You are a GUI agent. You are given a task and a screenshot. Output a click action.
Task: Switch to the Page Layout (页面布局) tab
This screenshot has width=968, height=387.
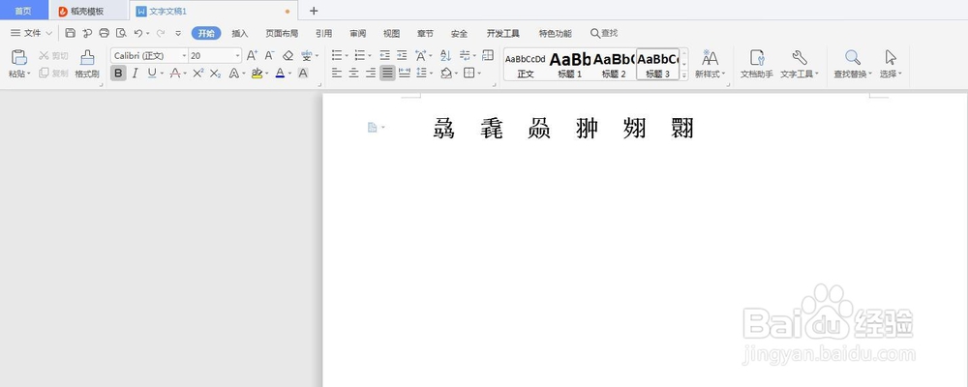pyautogui.click(x=282, y=33)
